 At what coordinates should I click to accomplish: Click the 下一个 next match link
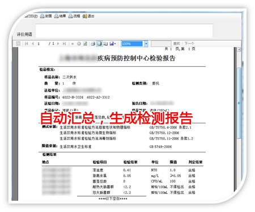[189, 44]
